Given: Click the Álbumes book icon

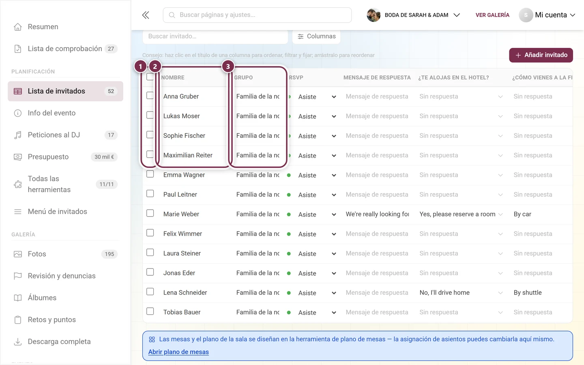Looking at the screenshot, I should (x=18, y=298).
